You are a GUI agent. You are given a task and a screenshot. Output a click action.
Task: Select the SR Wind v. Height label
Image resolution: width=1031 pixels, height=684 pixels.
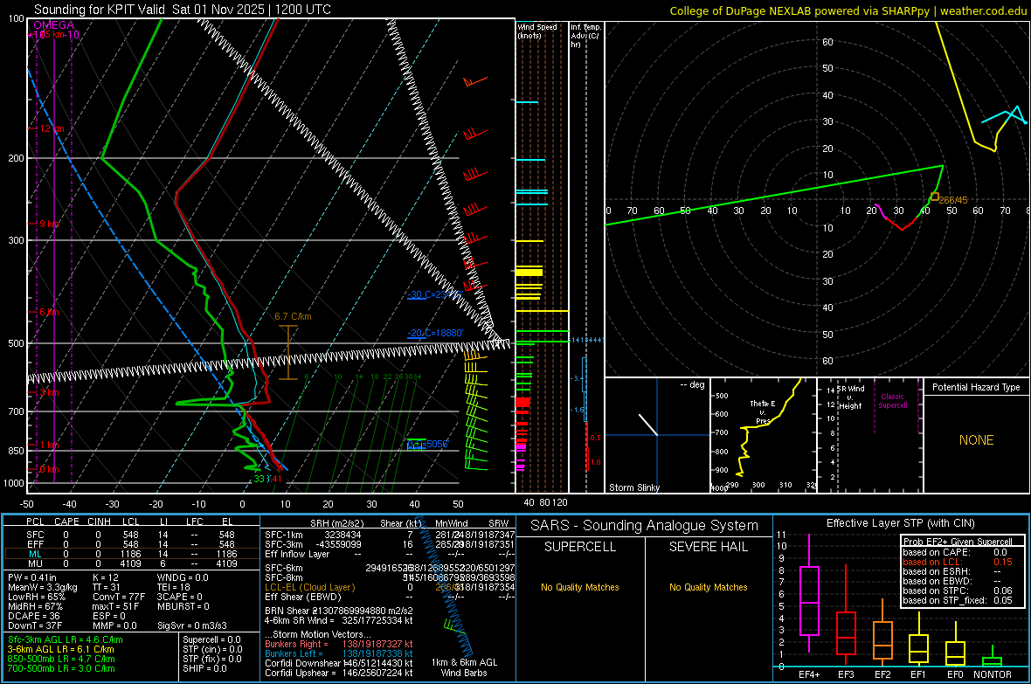tap(851, 397)
